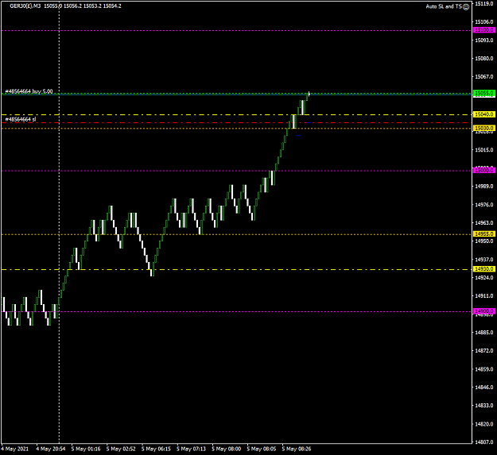
Task: Click the 15080.0 value on price axis
Action: tap(484, 59)
